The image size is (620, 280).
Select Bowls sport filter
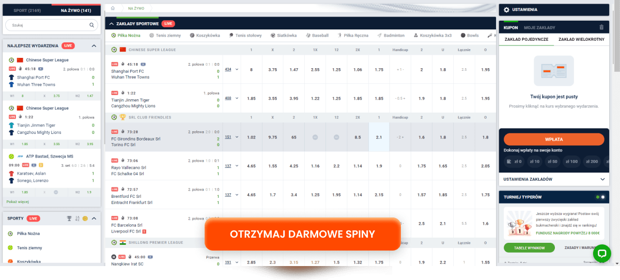pos(470,36)
